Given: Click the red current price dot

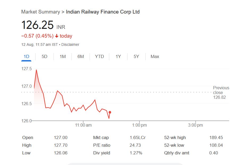Looking at the screenshot, I should tap(110, 112).
